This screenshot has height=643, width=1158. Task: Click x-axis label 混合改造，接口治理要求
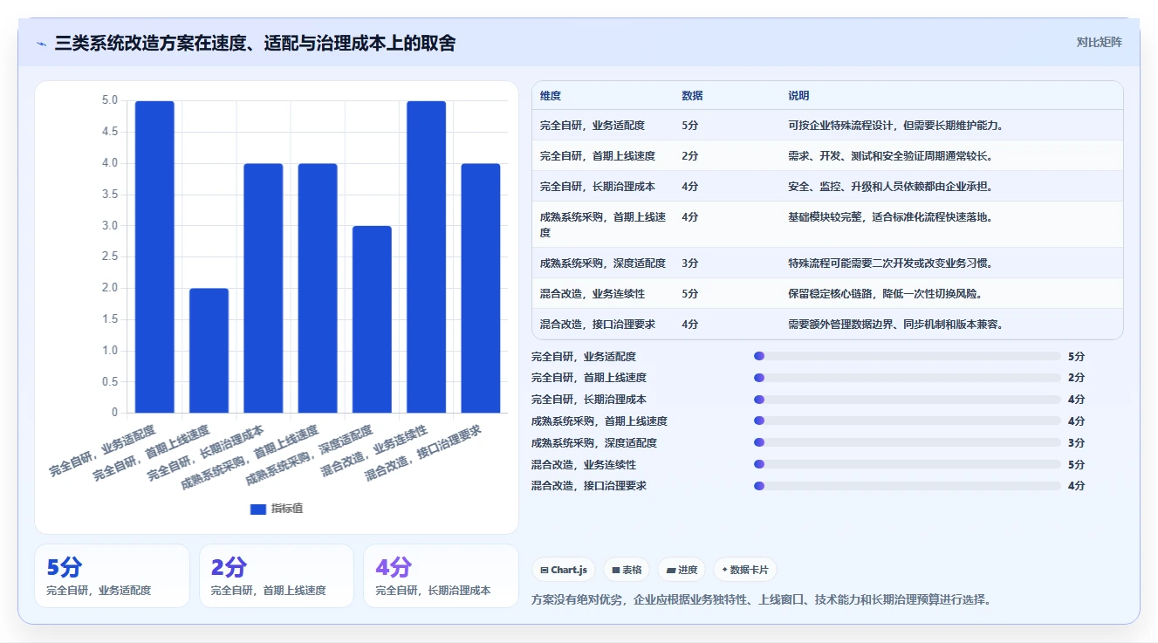click(423, 454)
